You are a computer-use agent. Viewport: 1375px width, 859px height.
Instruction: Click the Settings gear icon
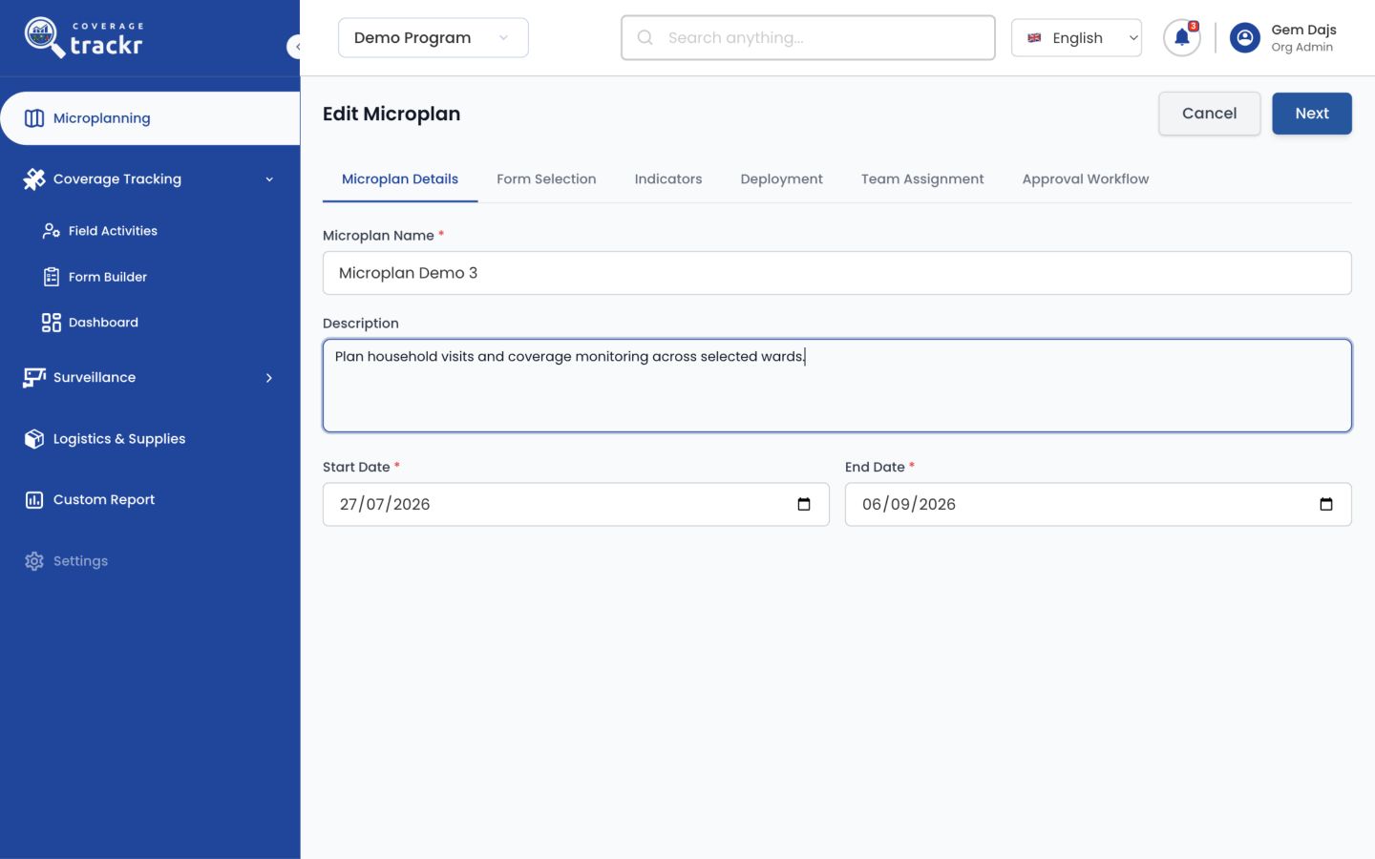[34, 561]
